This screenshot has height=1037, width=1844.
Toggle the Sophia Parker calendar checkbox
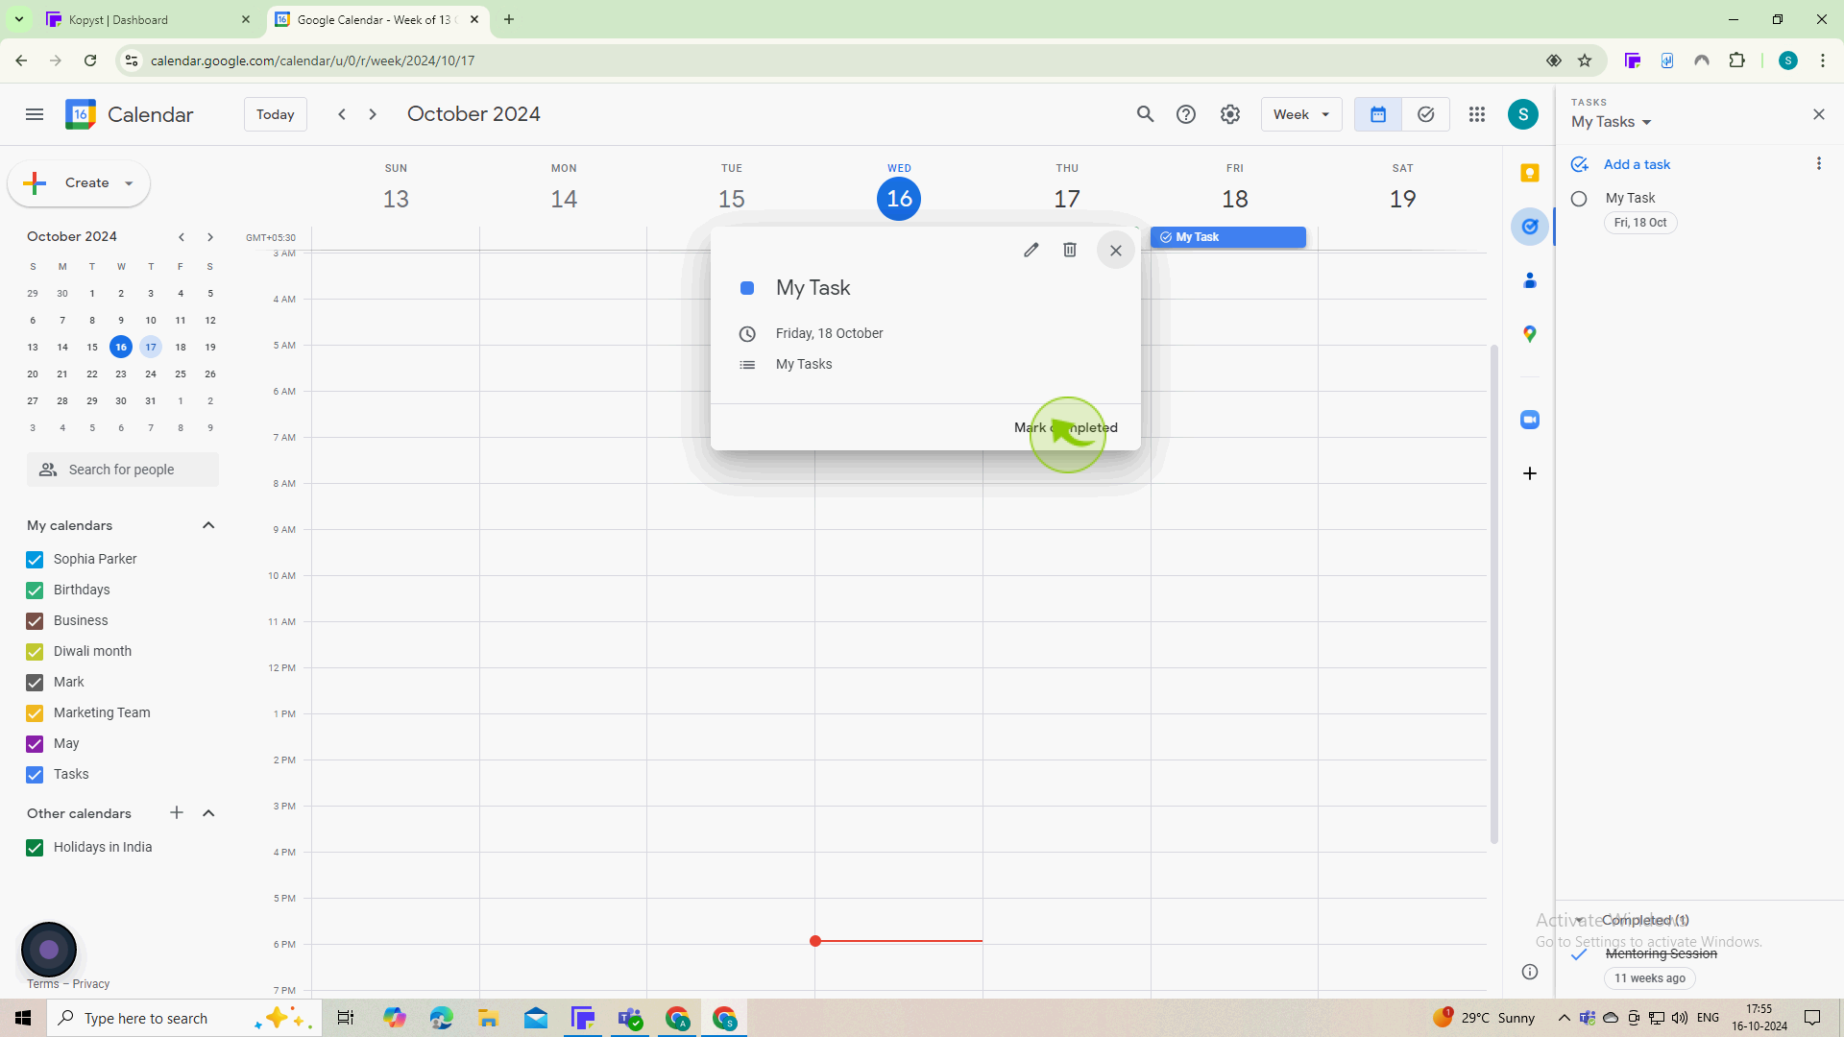pos(35,559)
